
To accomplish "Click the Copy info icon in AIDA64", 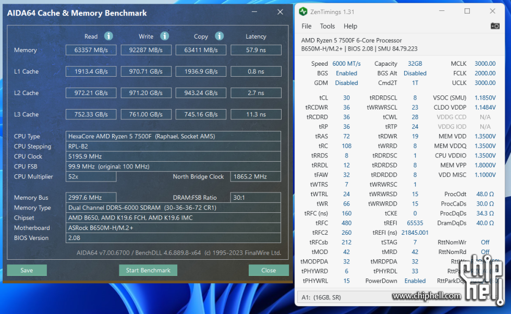I will 220,36.
